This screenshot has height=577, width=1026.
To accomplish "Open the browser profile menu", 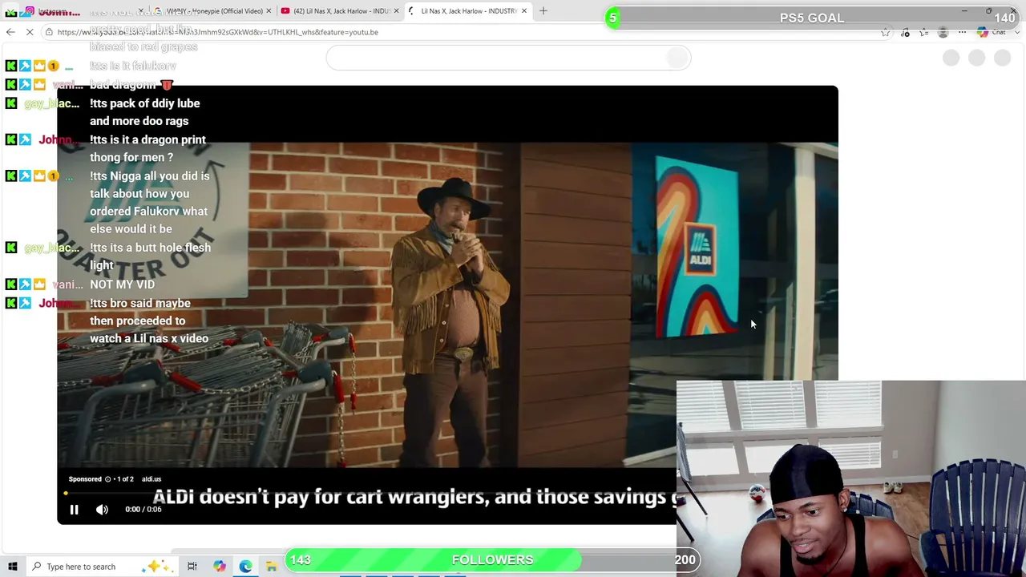I will click(943, 32).
